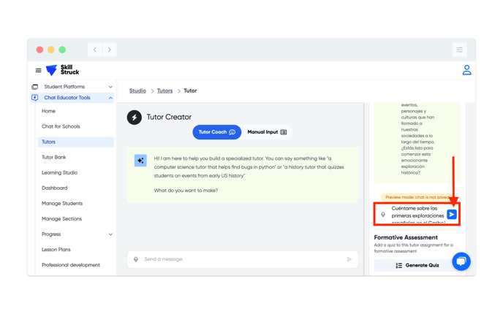
Task: Click the Send a message input field
Action: [x=243, y=259]
